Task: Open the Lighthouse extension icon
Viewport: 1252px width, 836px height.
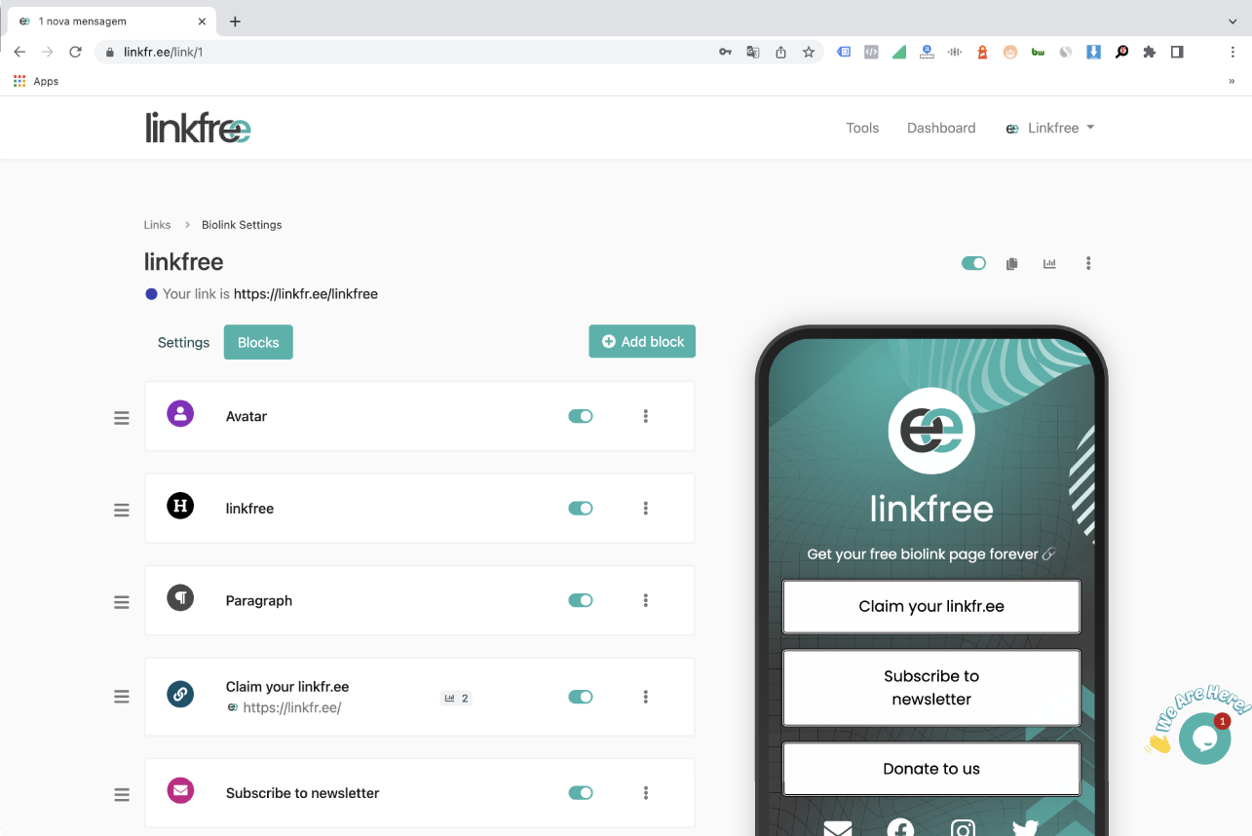Action: (x=982, y=53)
